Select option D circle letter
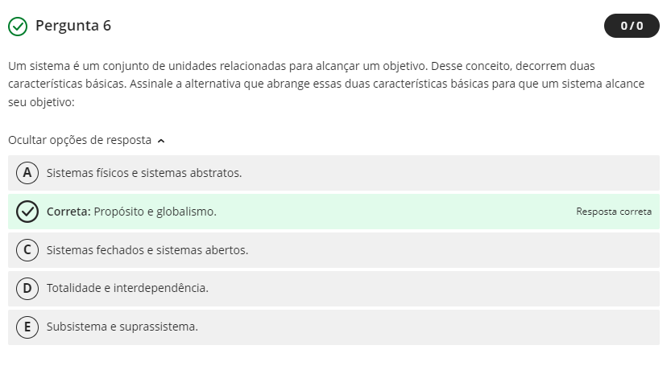The width and height of the screenshot is (671, 366). [27, 288]
